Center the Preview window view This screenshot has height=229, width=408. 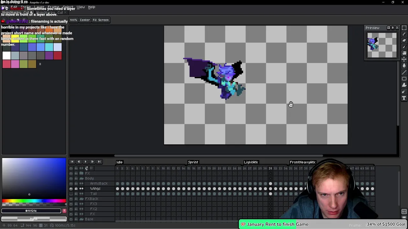click(x=389, y=28)
